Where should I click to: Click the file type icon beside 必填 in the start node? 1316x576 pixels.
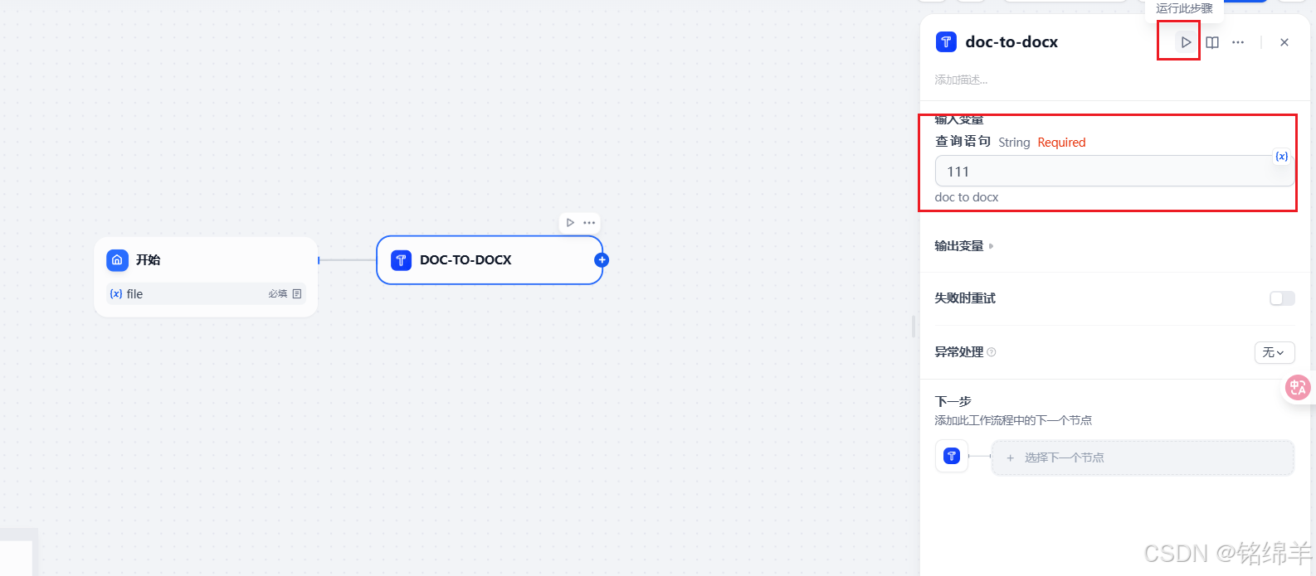[x=297, y=294]
